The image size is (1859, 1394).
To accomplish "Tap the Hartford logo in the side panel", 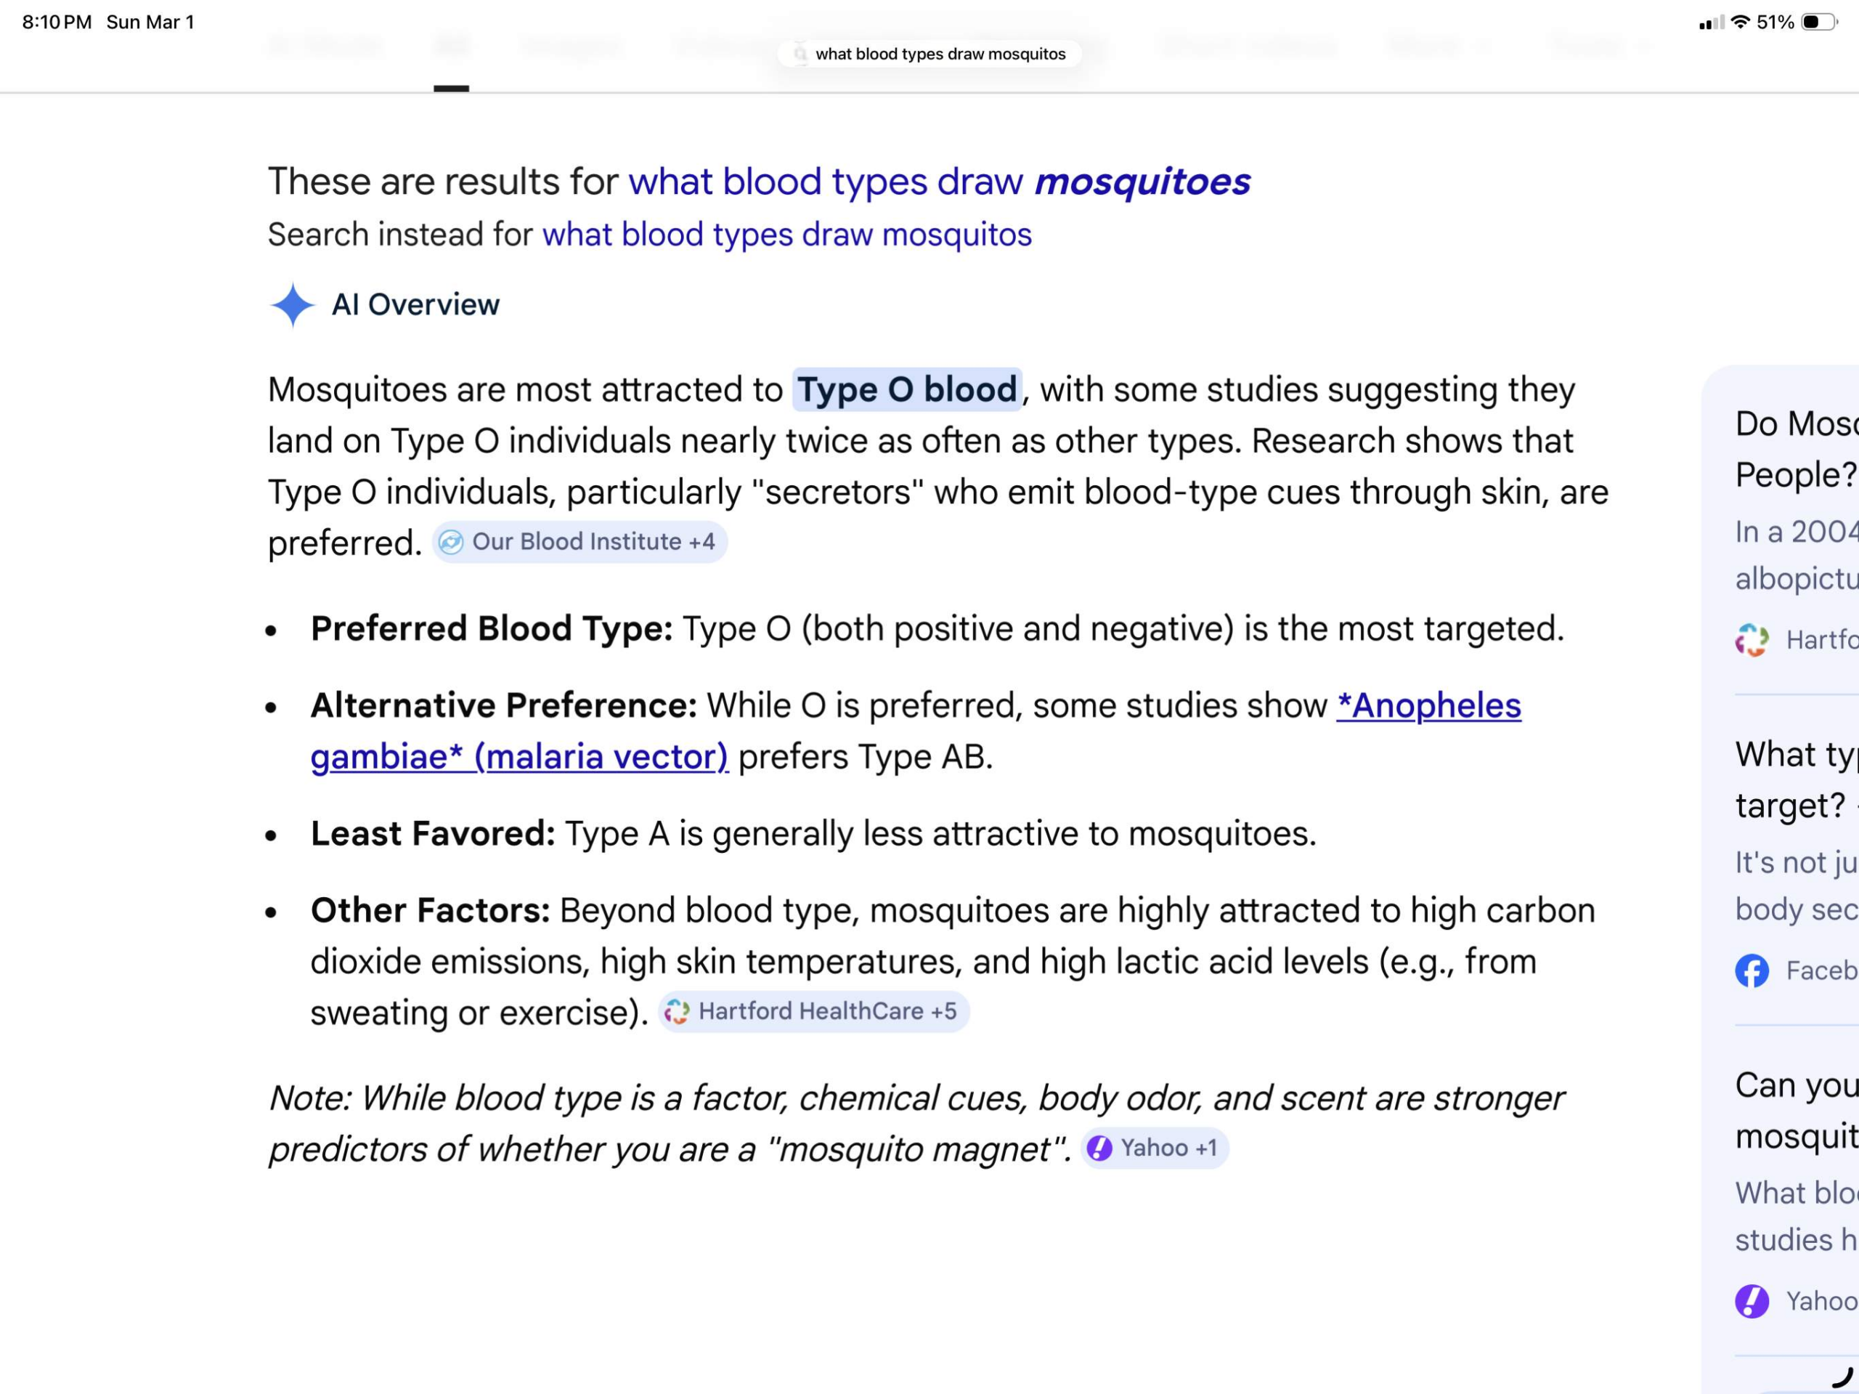I will [x=1752, y=640].
